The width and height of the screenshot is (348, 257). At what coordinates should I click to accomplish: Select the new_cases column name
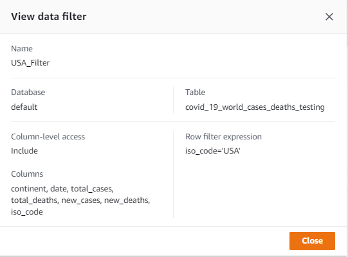tap(80, 200)
